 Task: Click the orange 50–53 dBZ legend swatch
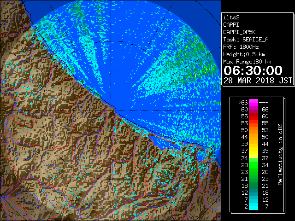pos(254,130)
